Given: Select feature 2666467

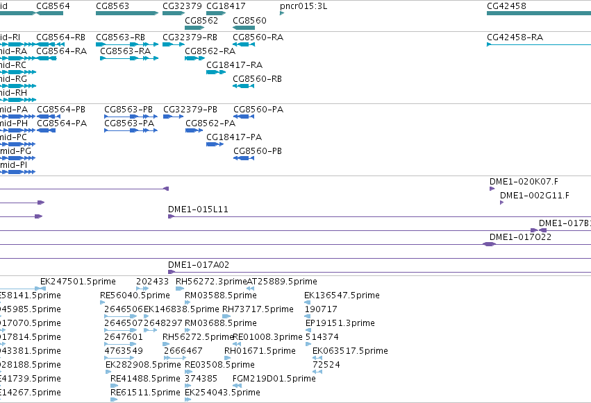Looking at the screenshot, I should (x=175, y=358).
